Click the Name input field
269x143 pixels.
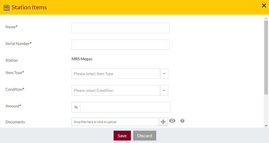[120, 28]
